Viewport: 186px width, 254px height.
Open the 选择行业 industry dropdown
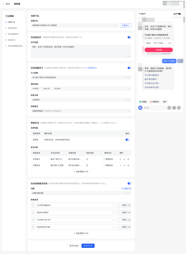(x=74, y=25)
